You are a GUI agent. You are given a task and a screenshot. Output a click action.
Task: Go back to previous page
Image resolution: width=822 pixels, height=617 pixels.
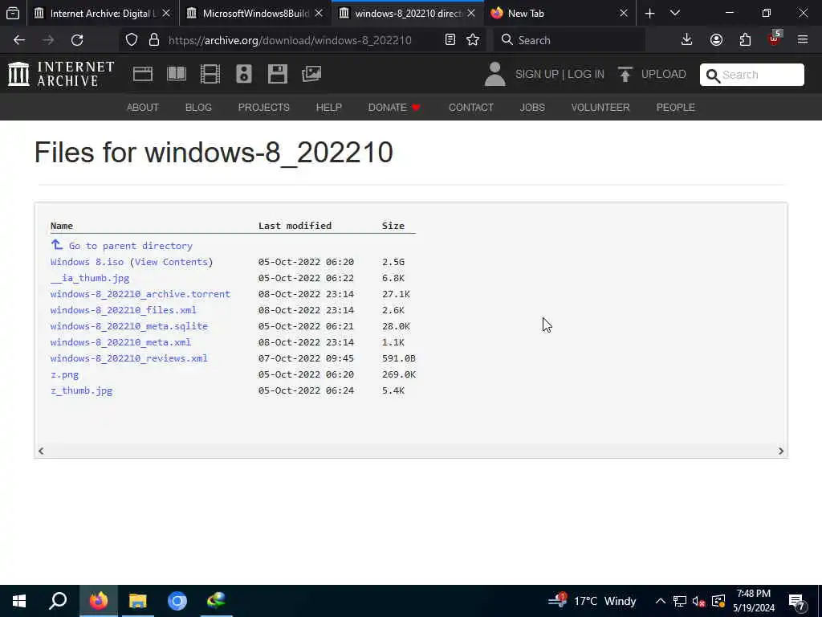[19, 40]
